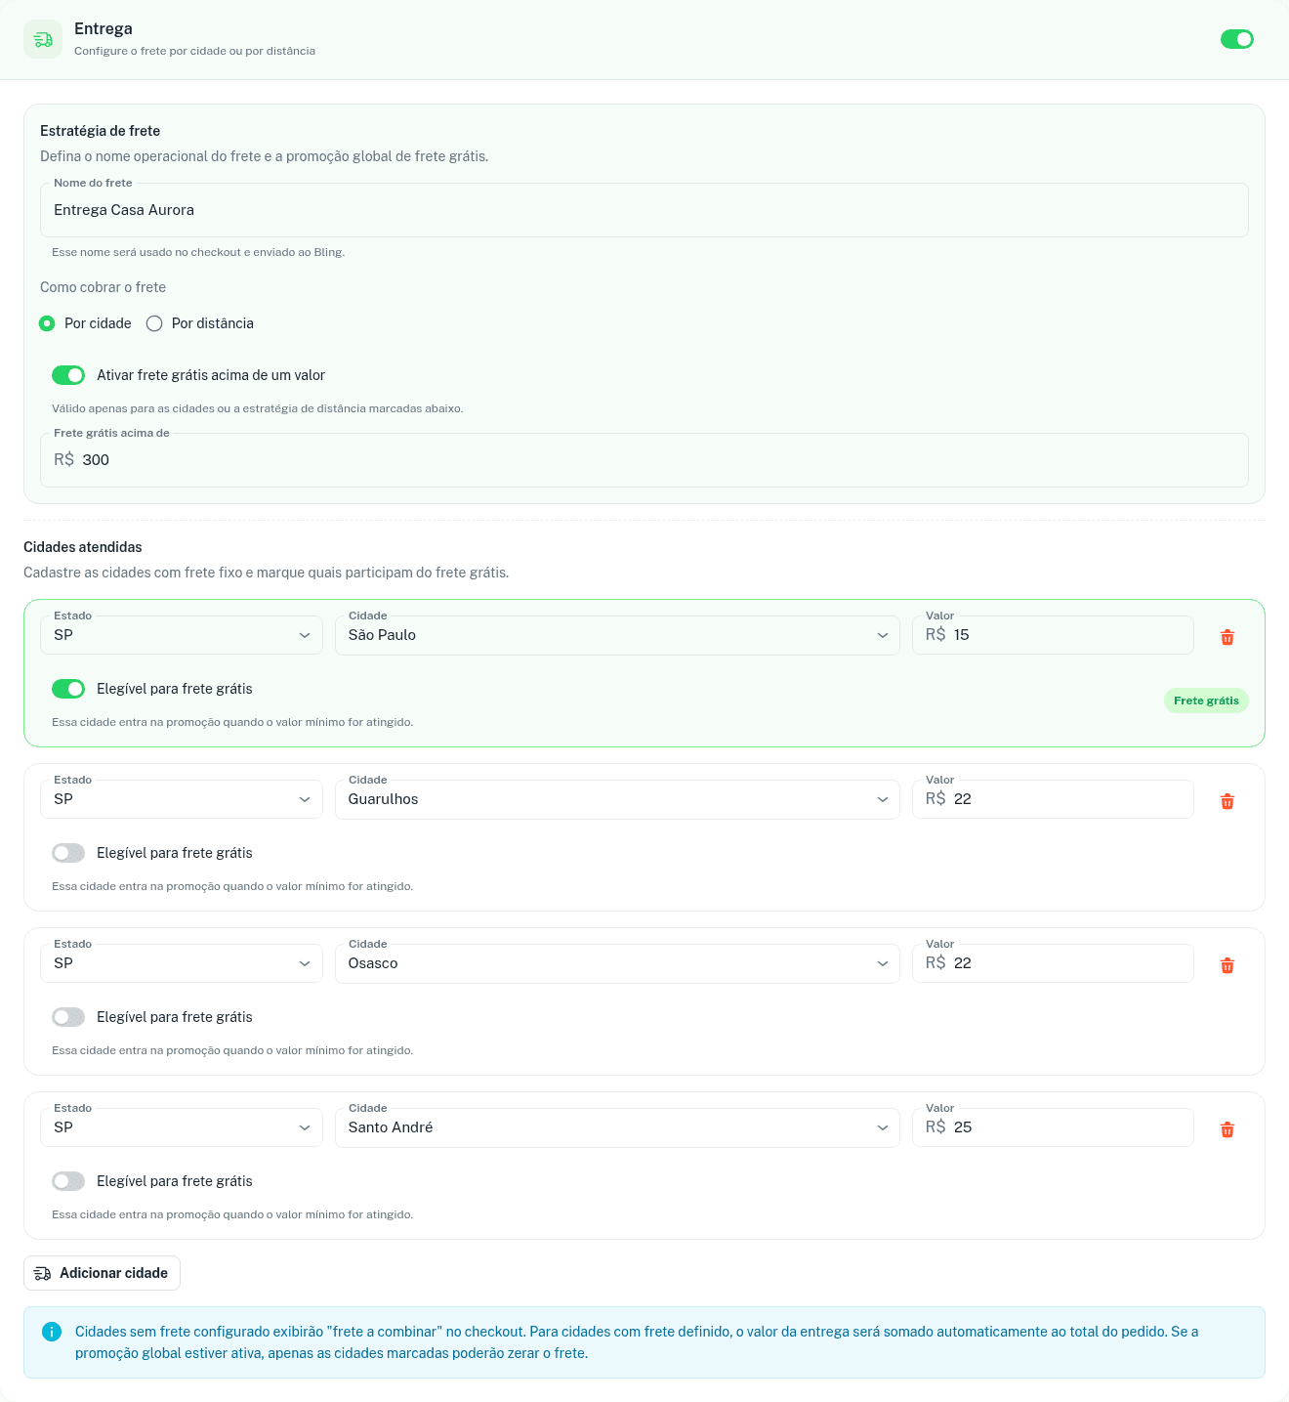The image size is (1289, 1402).
Task: Click the Como cobrar o frete label
Action: [103, 287]
